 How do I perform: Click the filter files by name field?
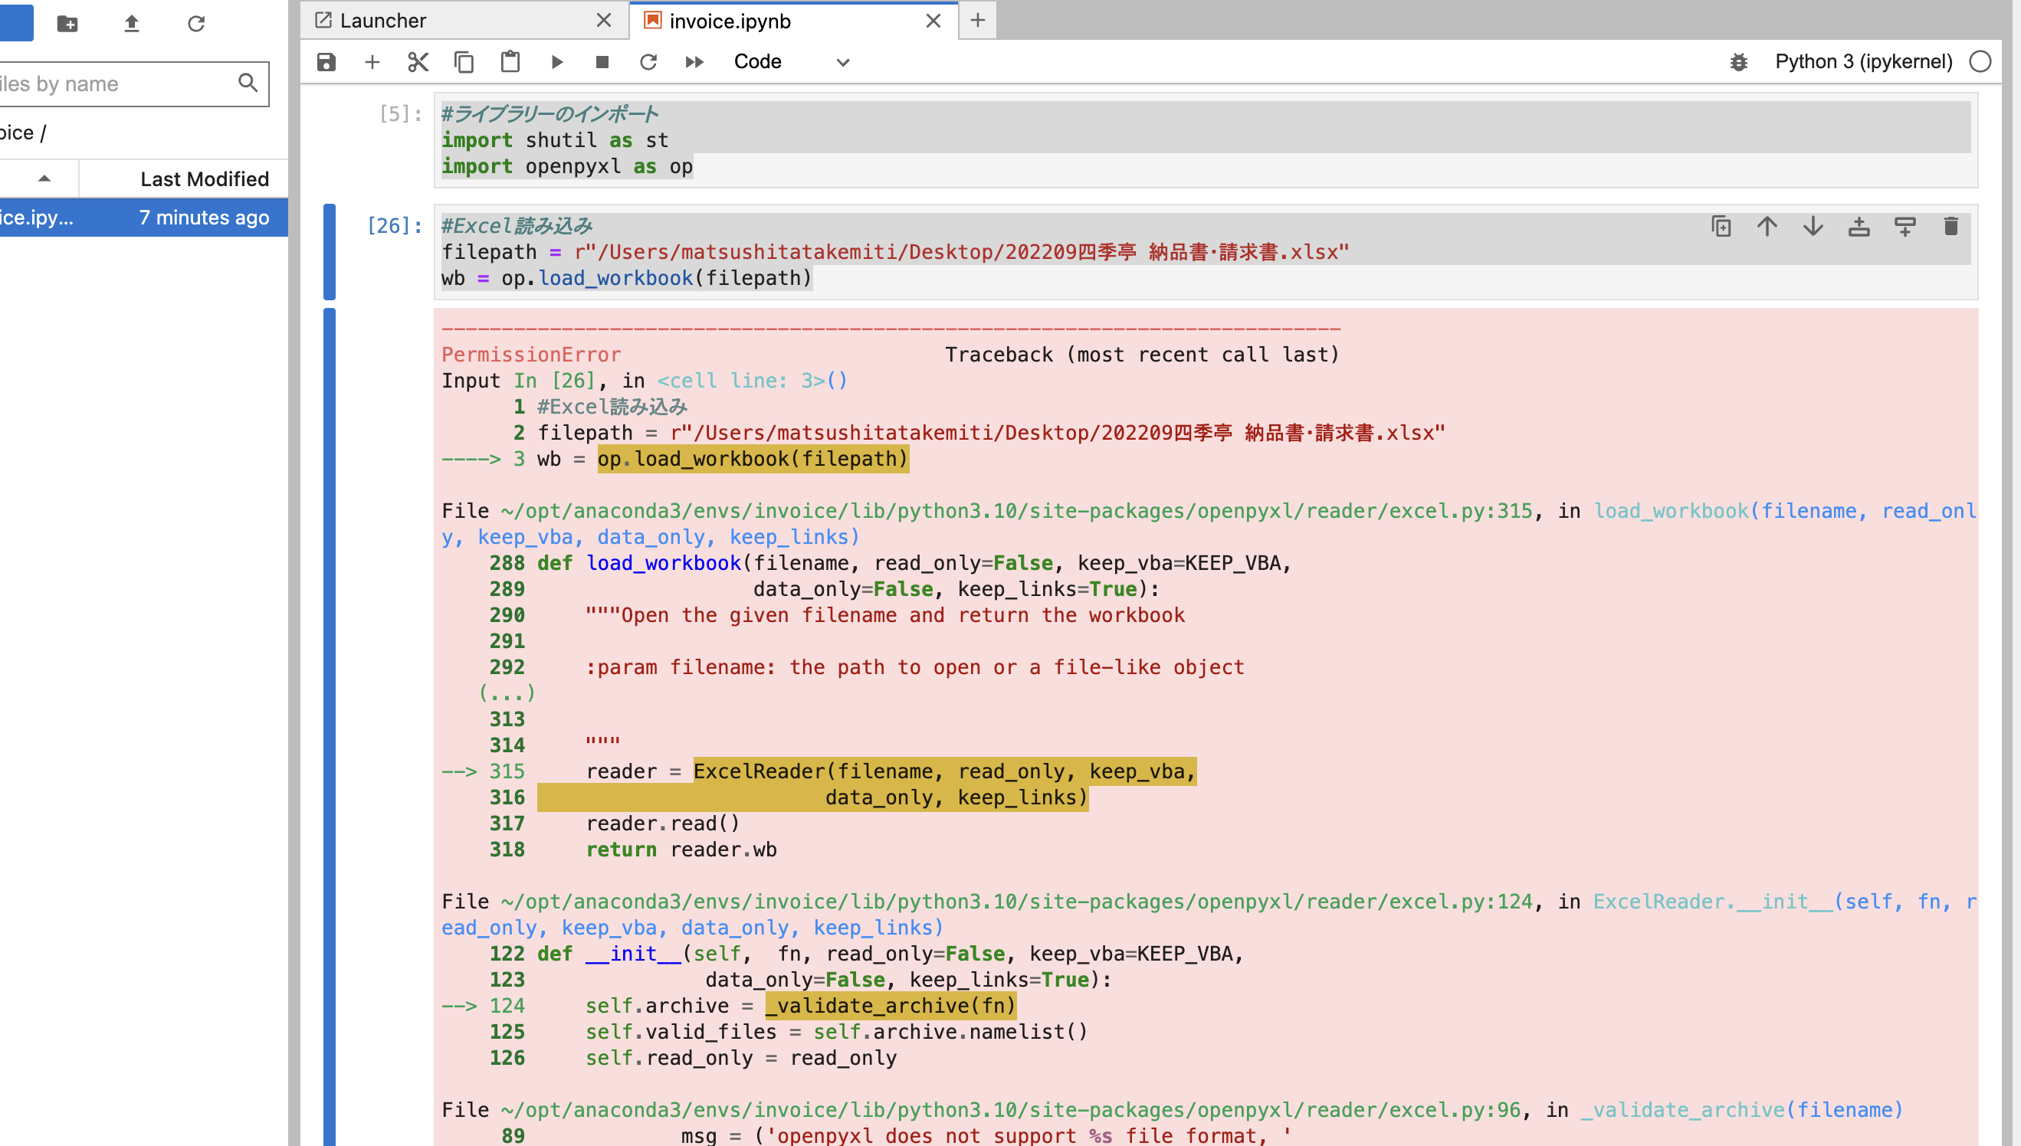tap(118, 83)
